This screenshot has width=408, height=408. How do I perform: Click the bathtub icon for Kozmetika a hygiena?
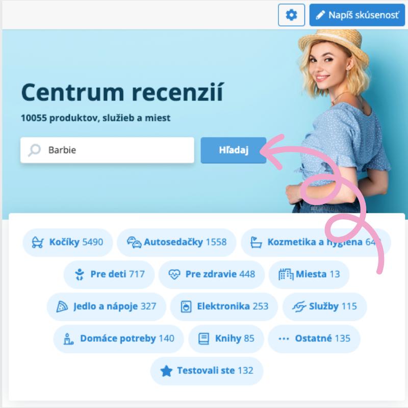[x=256, y=242]
